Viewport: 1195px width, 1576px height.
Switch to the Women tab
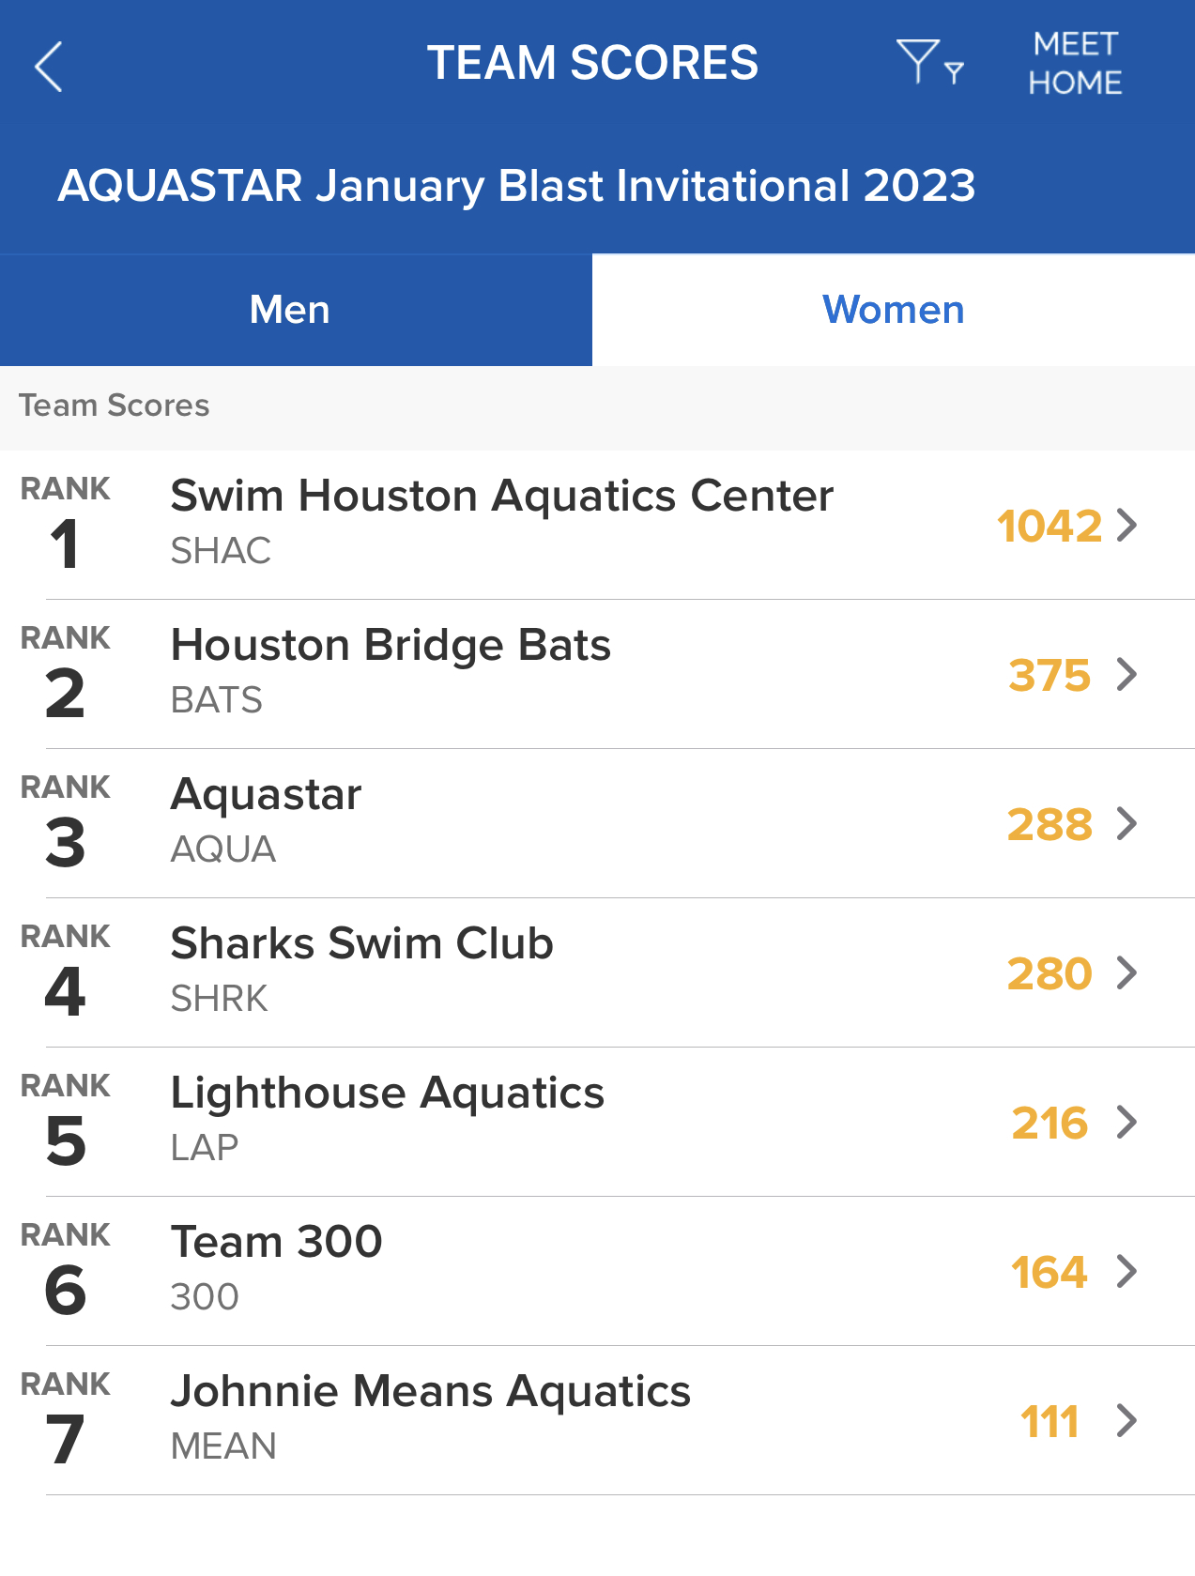tap(893, 310)
